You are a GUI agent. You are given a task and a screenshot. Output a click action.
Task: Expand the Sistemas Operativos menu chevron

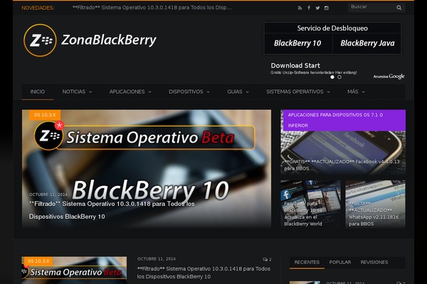[x=328, y=92]
